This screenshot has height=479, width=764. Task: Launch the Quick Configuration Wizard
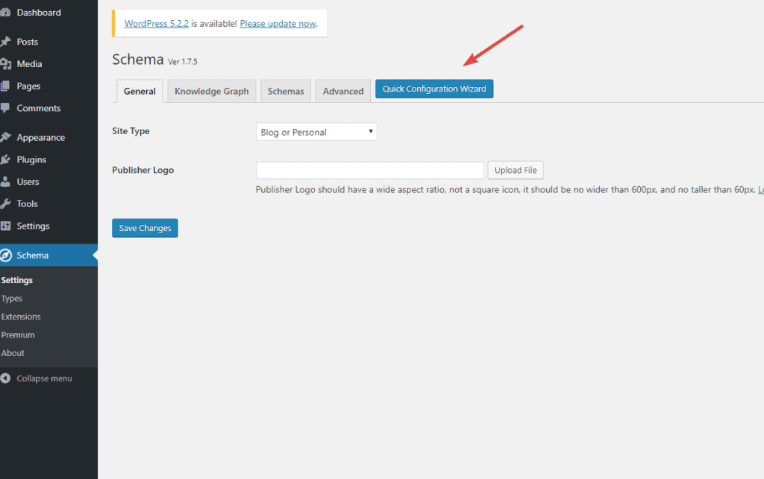coord(434,89)
